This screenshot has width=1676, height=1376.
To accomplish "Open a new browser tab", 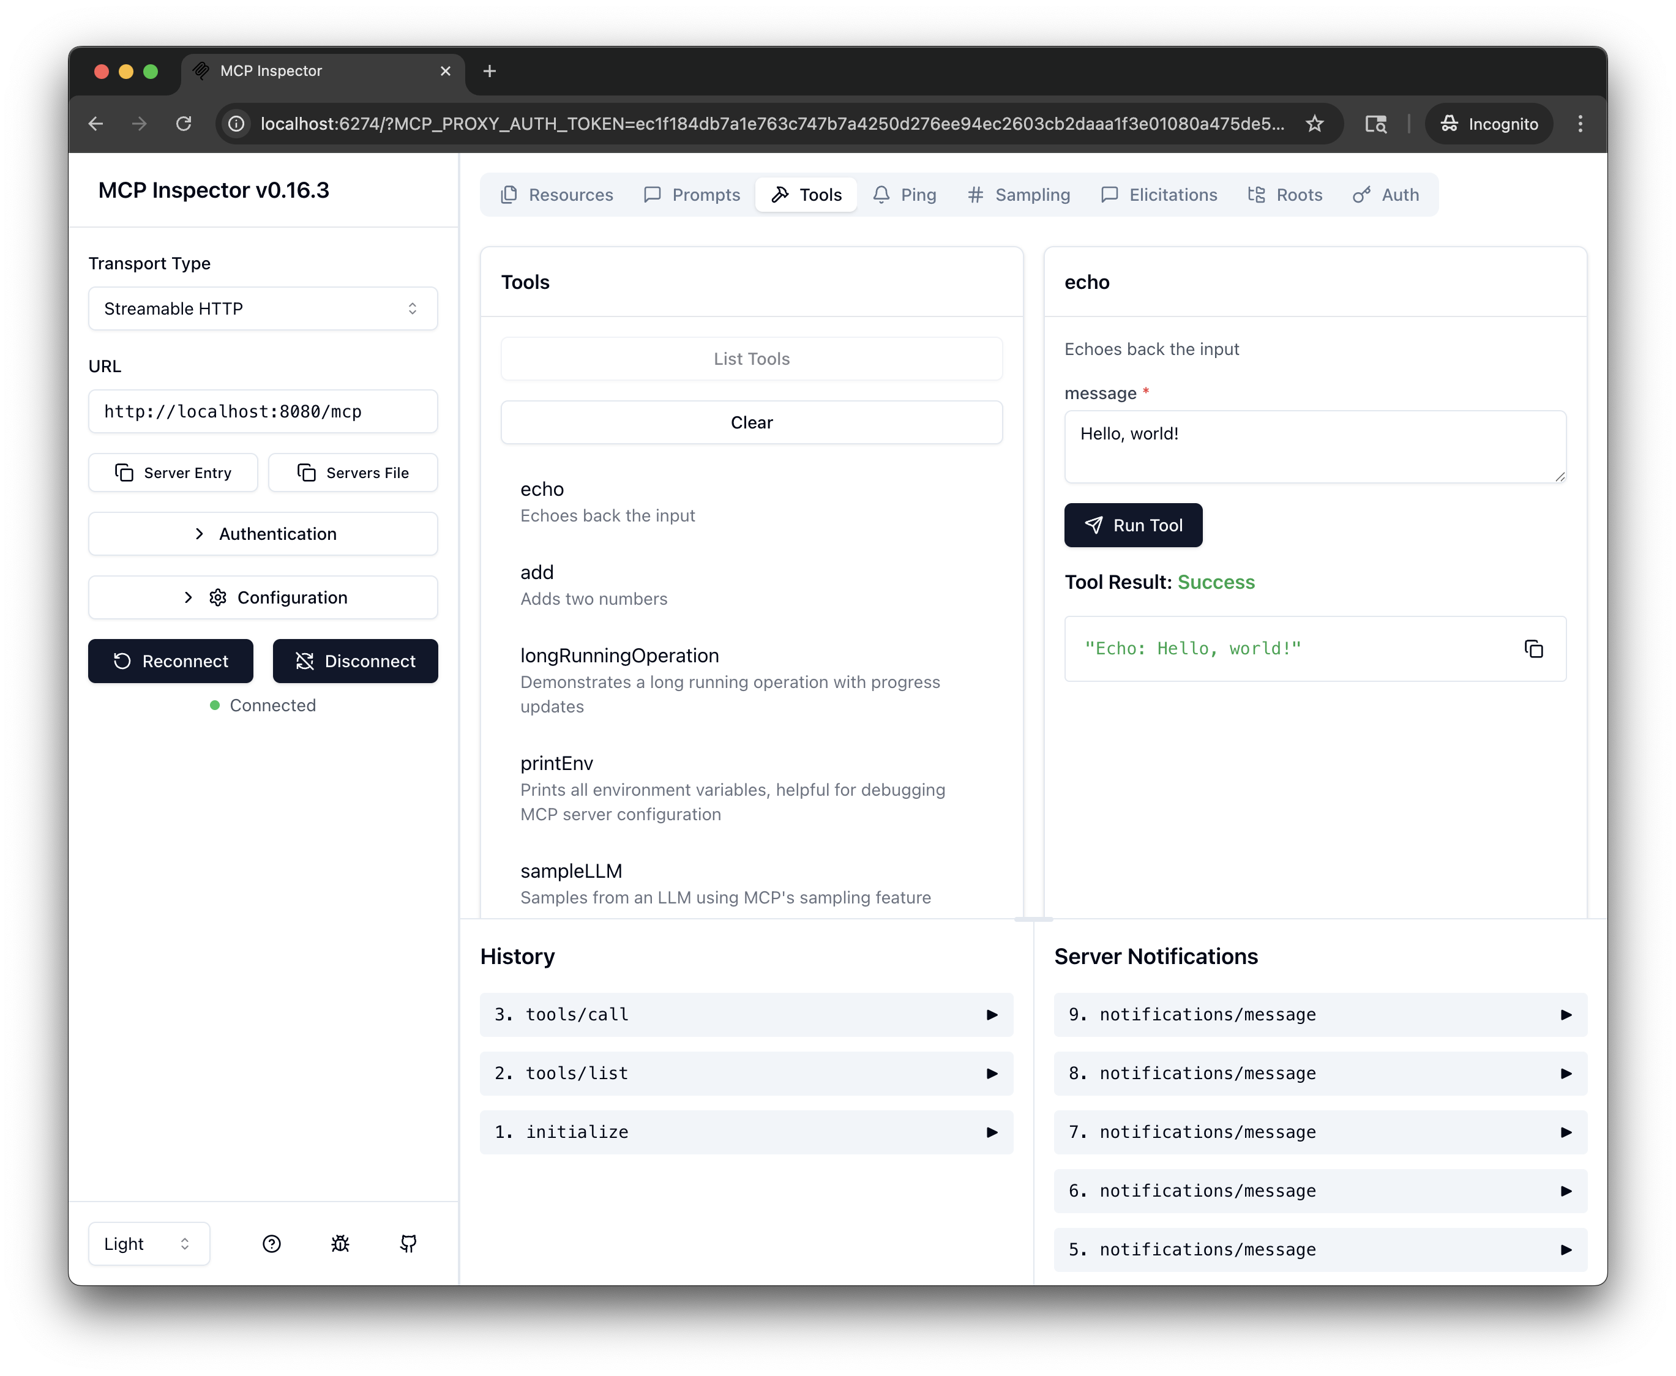I will point(490,72).
